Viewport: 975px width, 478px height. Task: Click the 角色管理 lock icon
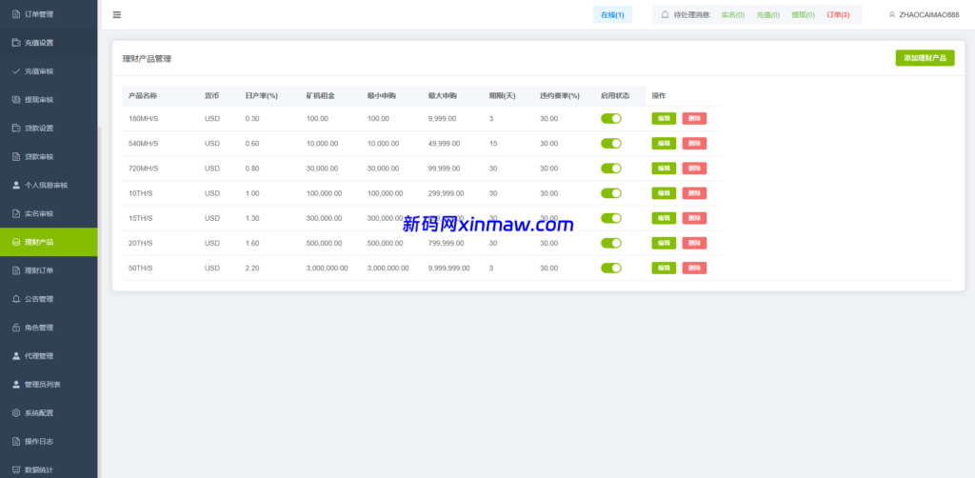coord(17,328)
